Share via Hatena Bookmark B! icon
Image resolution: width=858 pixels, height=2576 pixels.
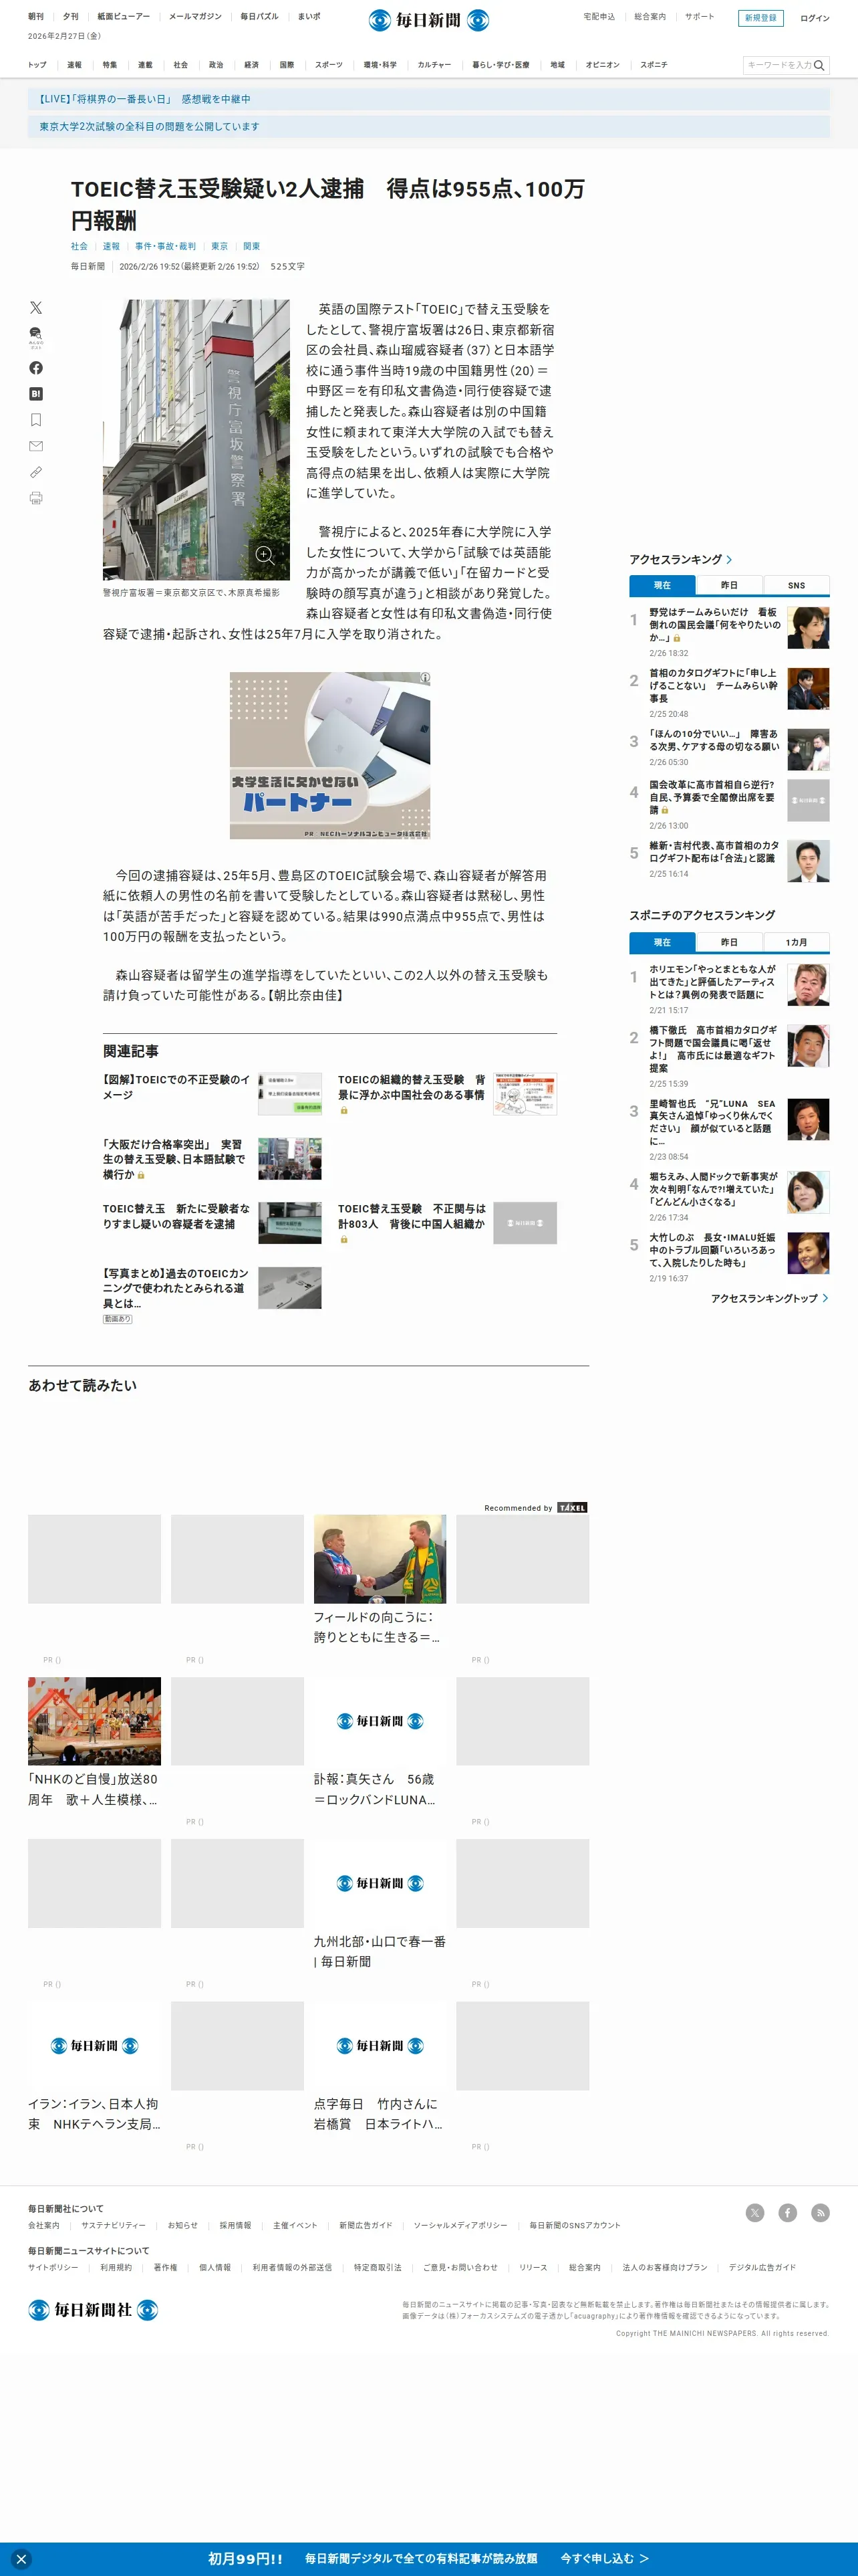(36, 394)
